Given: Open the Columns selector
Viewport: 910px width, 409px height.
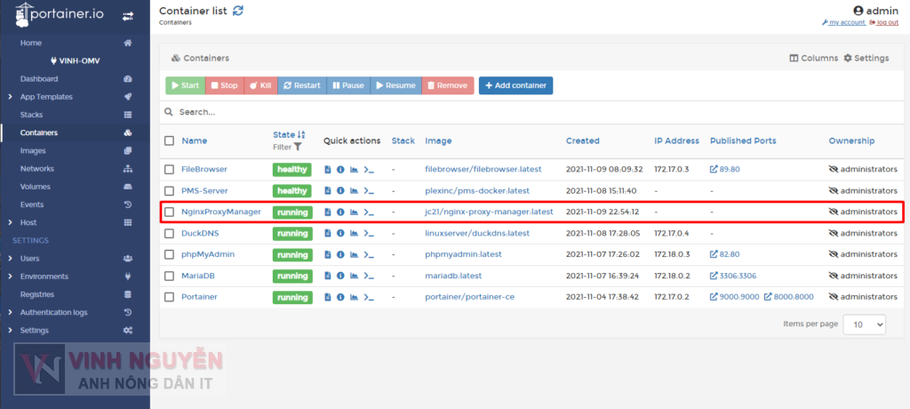Looking at the screenshot, I should click(814, 58).
